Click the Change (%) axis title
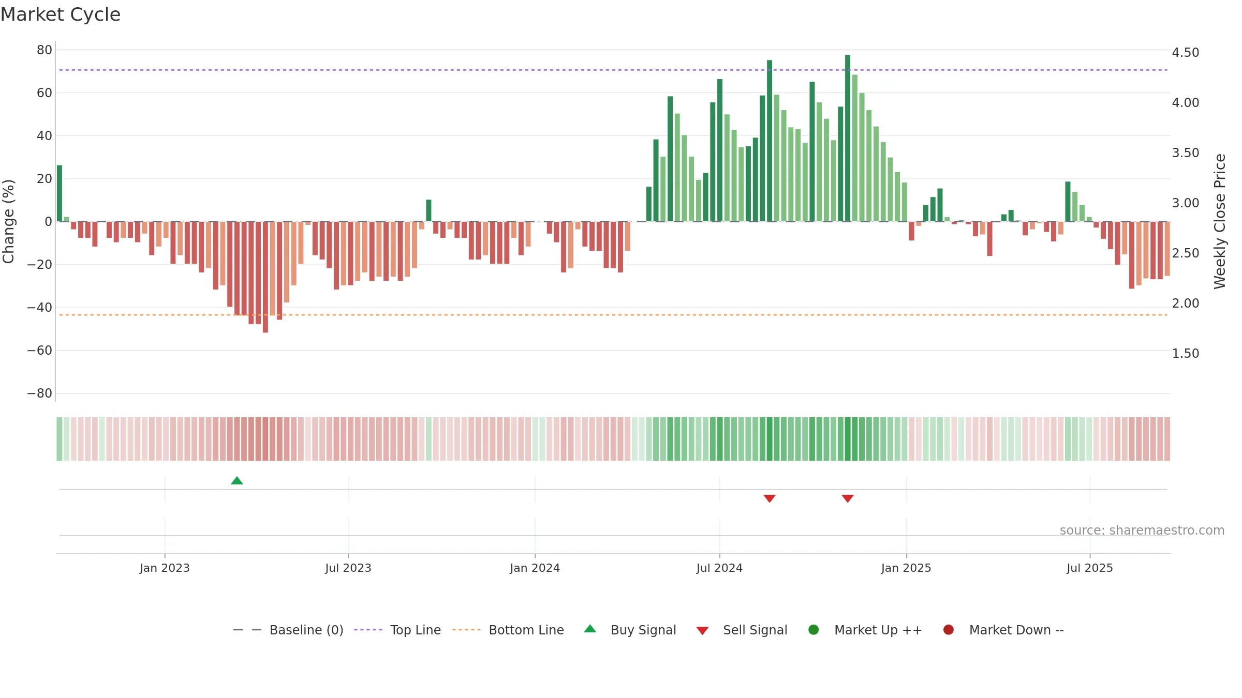Screen dimensions: 1242x698 pos(8,221)
